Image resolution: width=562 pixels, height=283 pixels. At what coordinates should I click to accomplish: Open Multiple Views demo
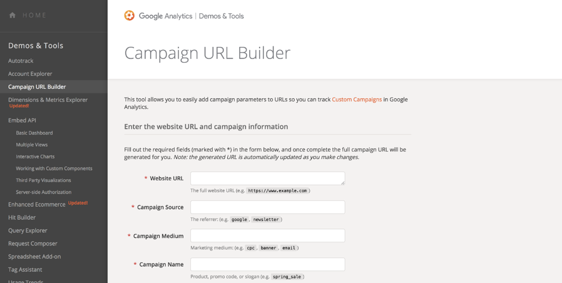coord(32,145)
